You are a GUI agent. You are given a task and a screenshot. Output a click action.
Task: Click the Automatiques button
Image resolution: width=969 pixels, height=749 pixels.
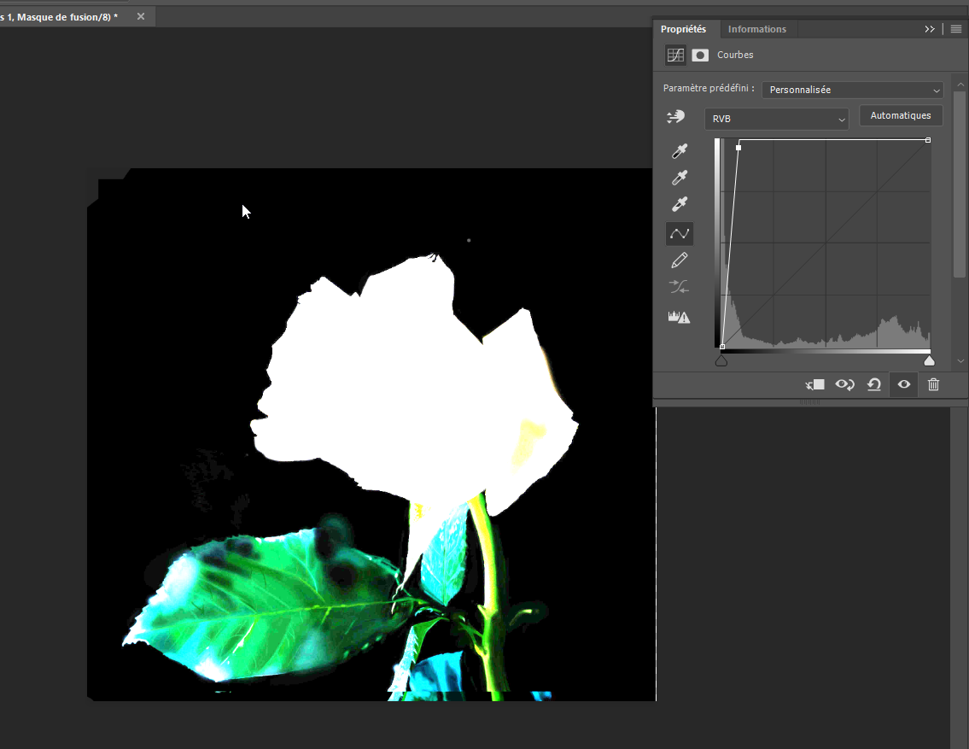tap(901, 114)
